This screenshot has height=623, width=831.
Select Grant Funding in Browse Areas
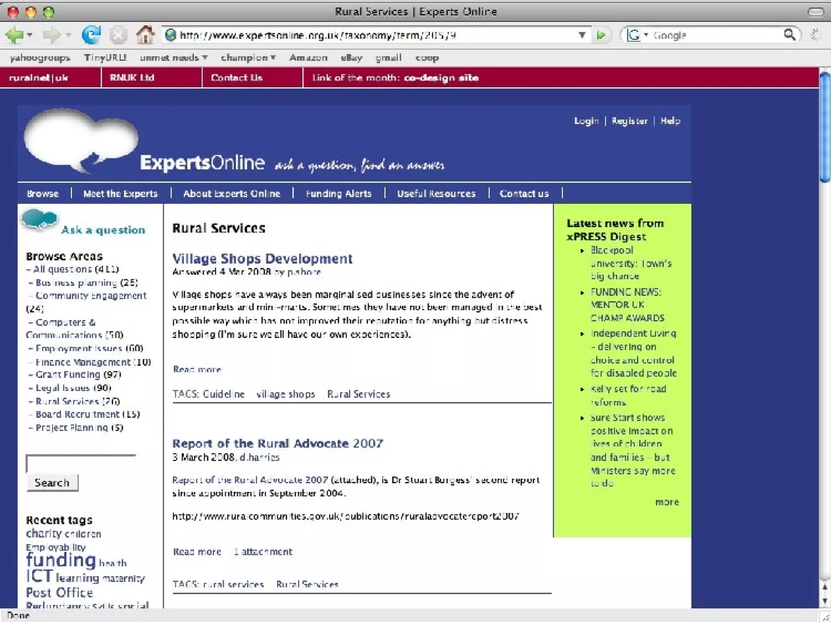coord(67,374)
